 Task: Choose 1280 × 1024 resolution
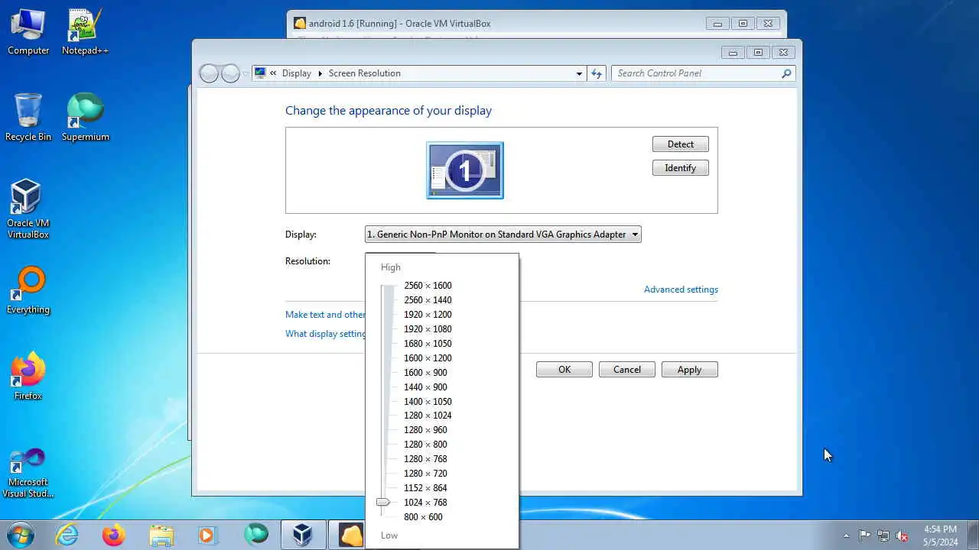[x=428, y=416]
